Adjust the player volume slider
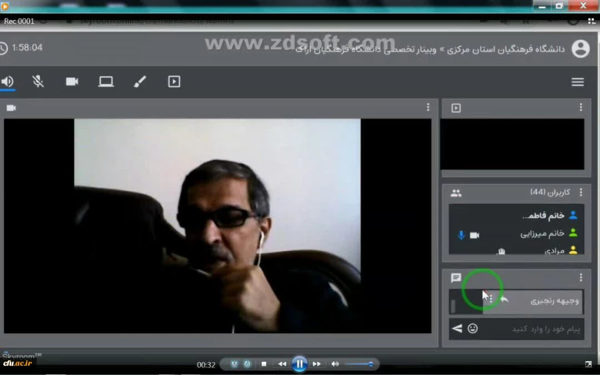Screen dimensions: 600x375 (x=360, y=364)
